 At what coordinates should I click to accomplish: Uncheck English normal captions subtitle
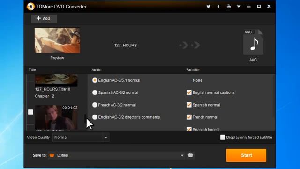click(x=189, y=92)
